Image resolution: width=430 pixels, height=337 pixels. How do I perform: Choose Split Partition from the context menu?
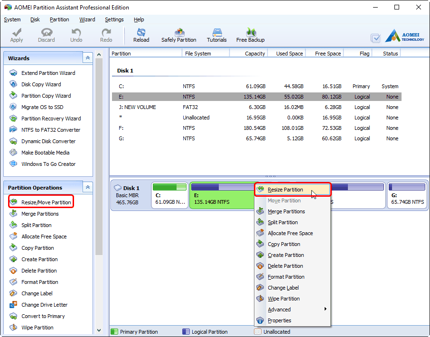click(x=293, y=222)
